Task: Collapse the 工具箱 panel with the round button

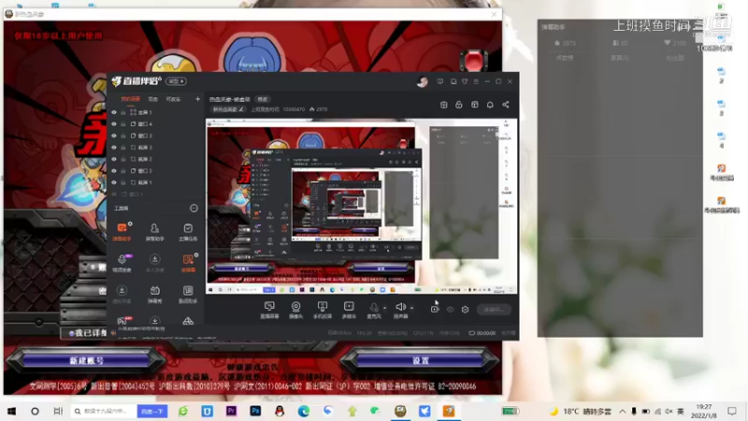Action: pos(194,208)
